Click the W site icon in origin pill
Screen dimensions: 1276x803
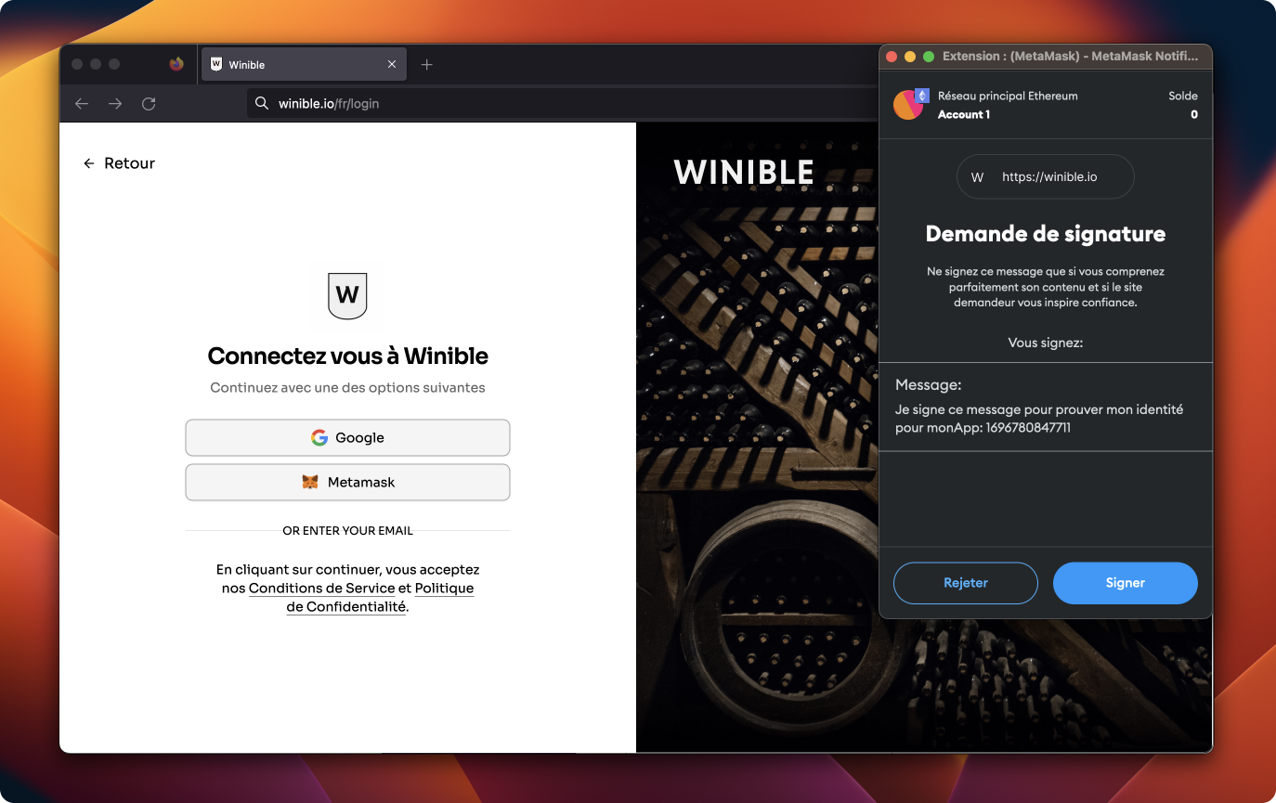click(977, 176)
